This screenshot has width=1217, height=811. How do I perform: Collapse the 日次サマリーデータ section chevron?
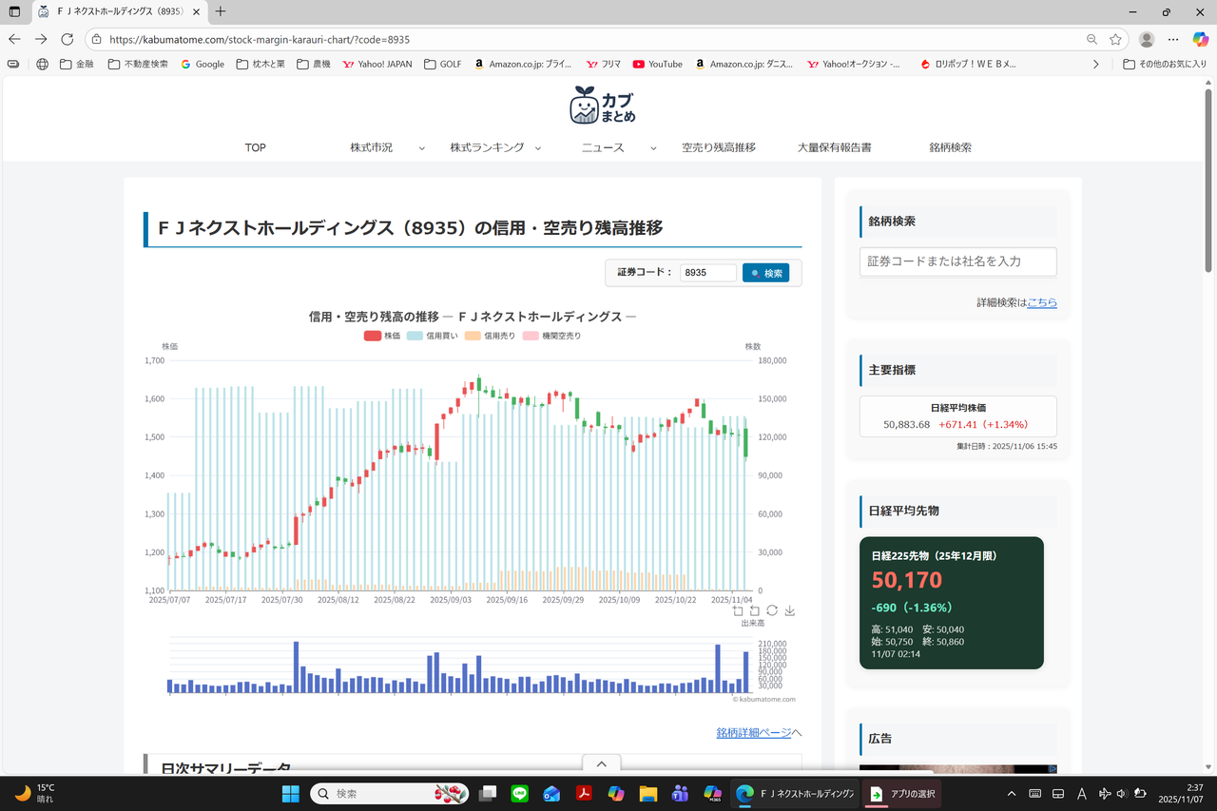point(601,763)
